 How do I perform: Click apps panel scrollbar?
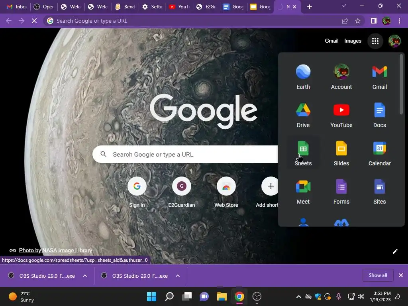[401, 84]
